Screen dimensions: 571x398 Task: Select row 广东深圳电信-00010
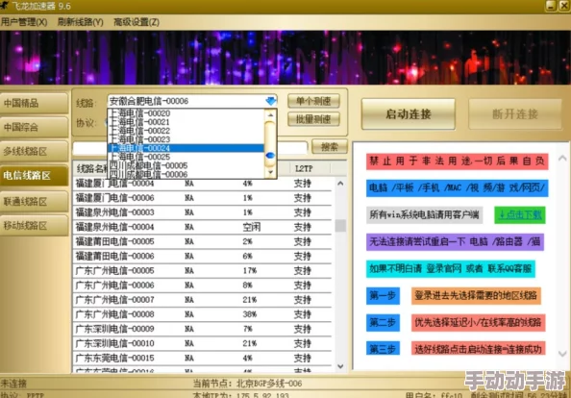click(x=203, y=343)
